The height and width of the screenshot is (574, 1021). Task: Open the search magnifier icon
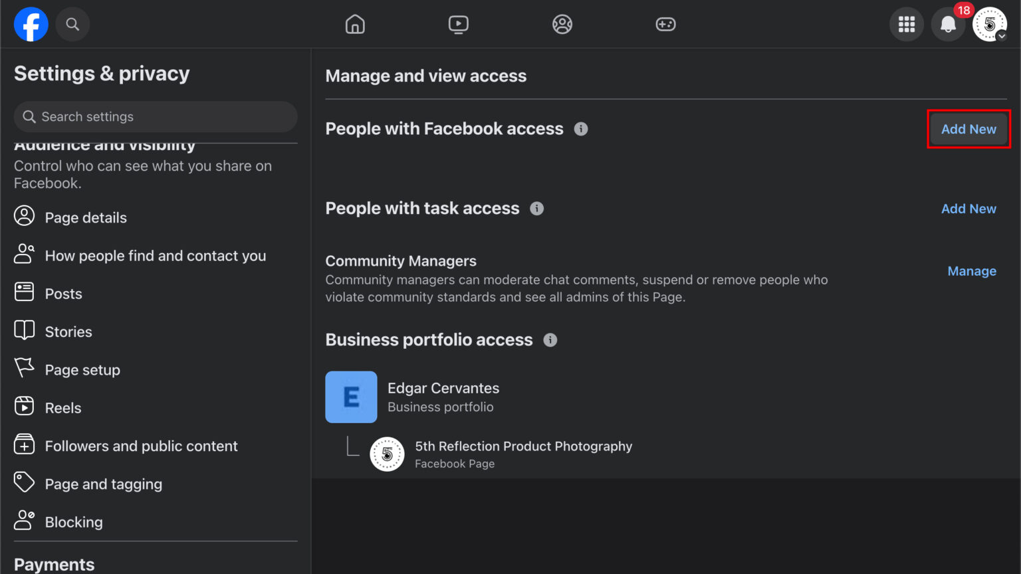[72, 24]
